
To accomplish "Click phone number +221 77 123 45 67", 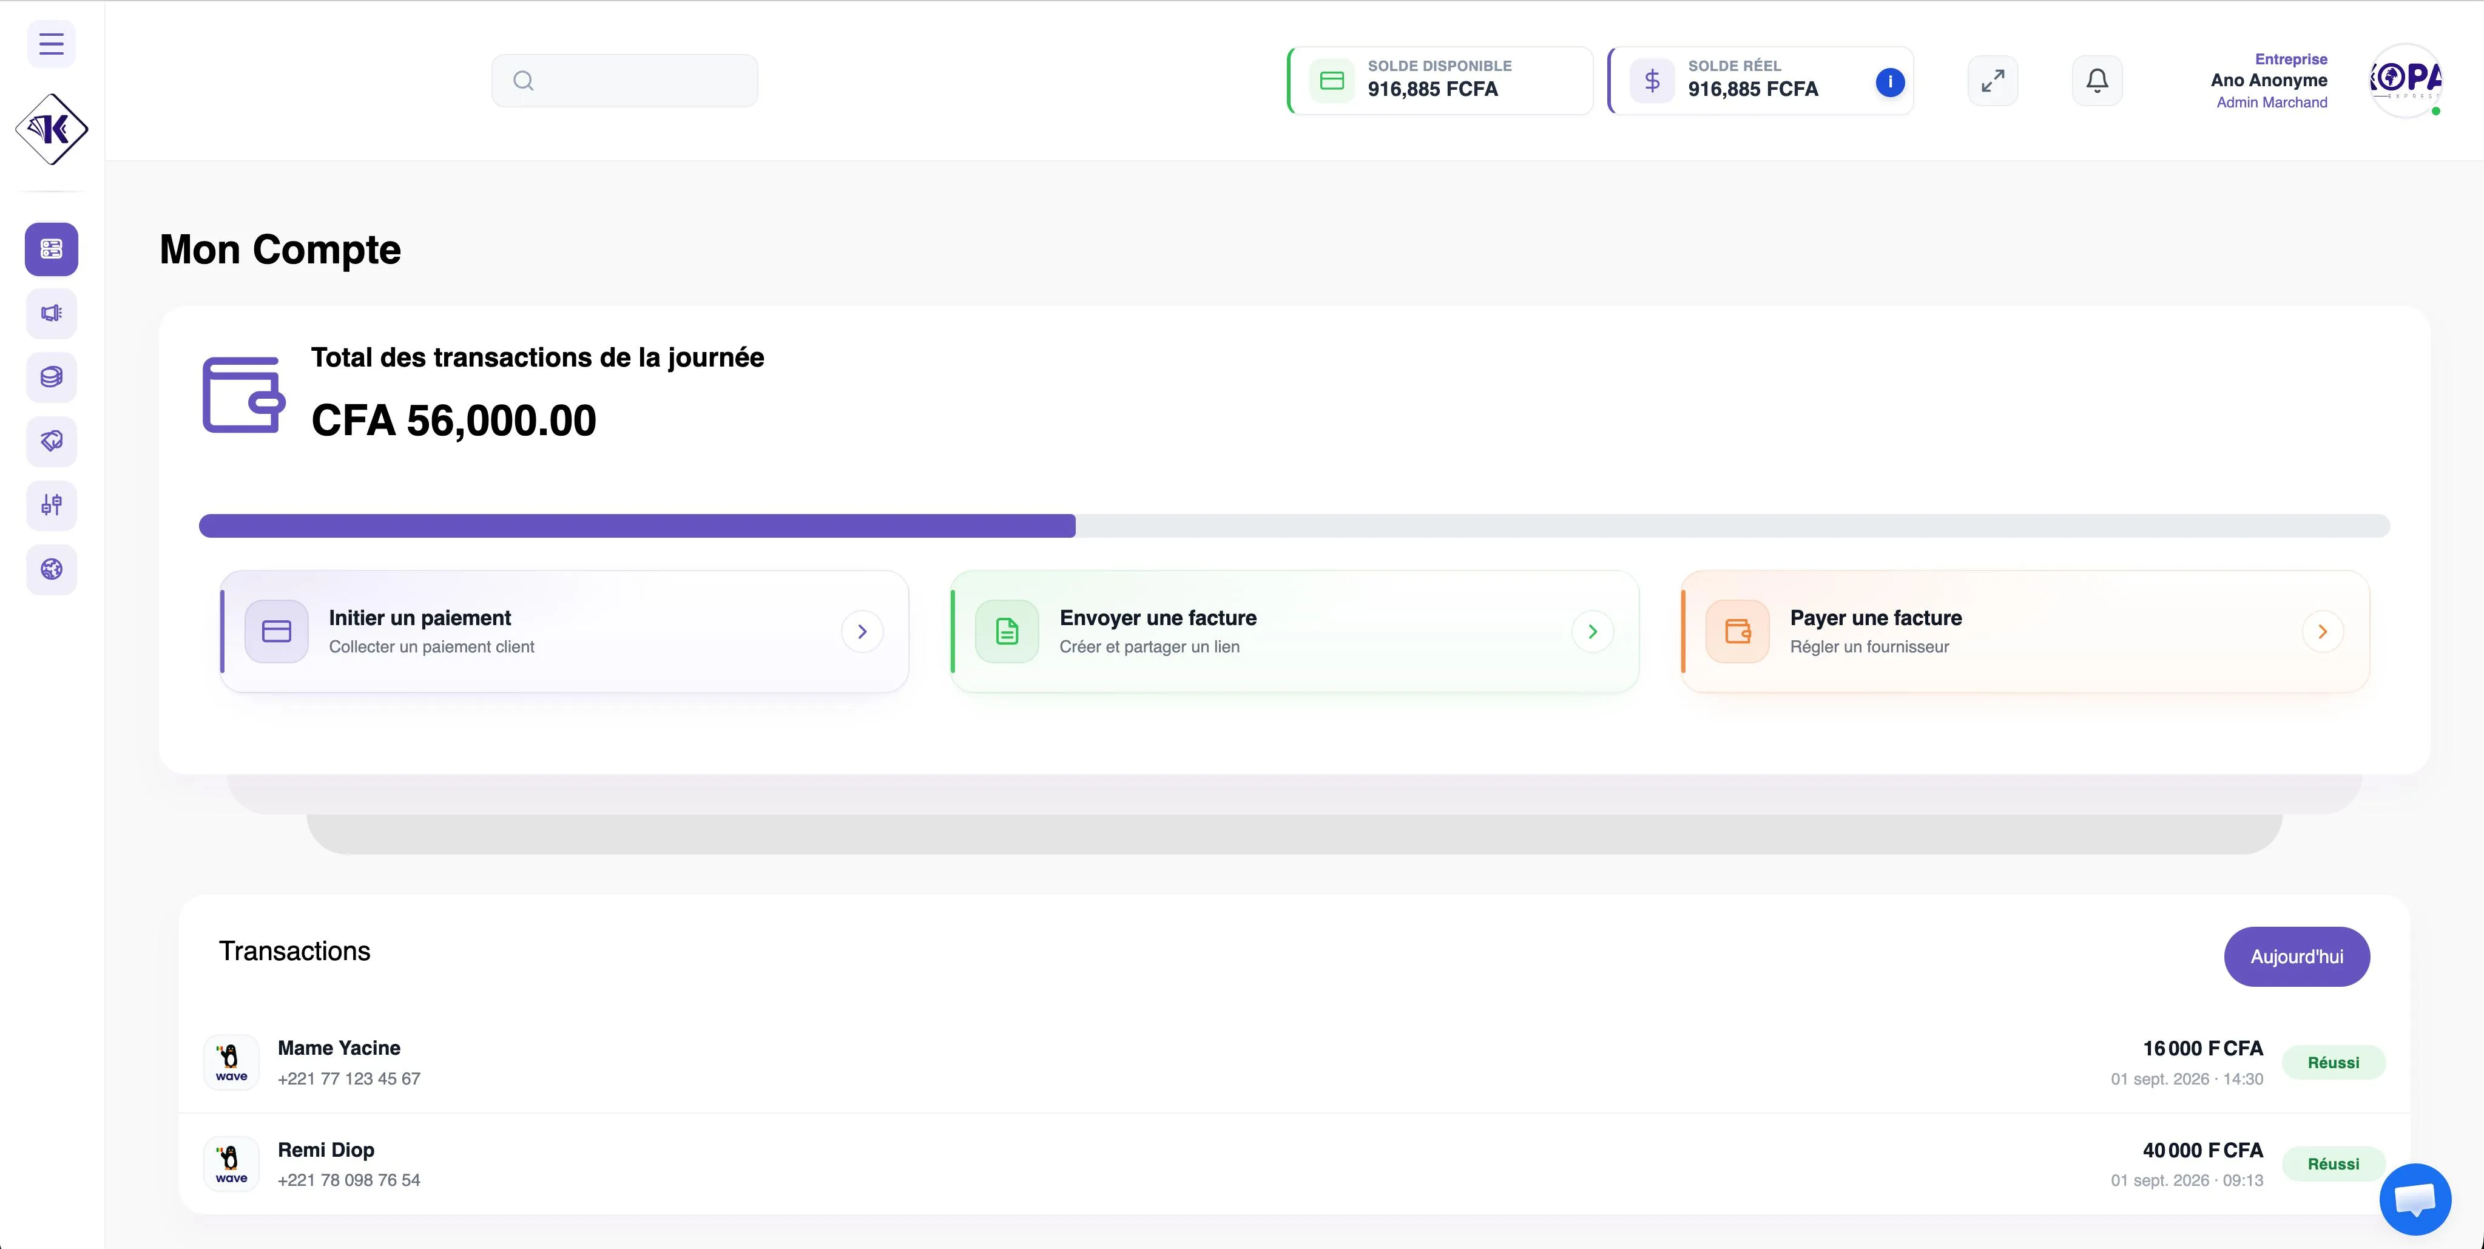I will [349, 1078].
